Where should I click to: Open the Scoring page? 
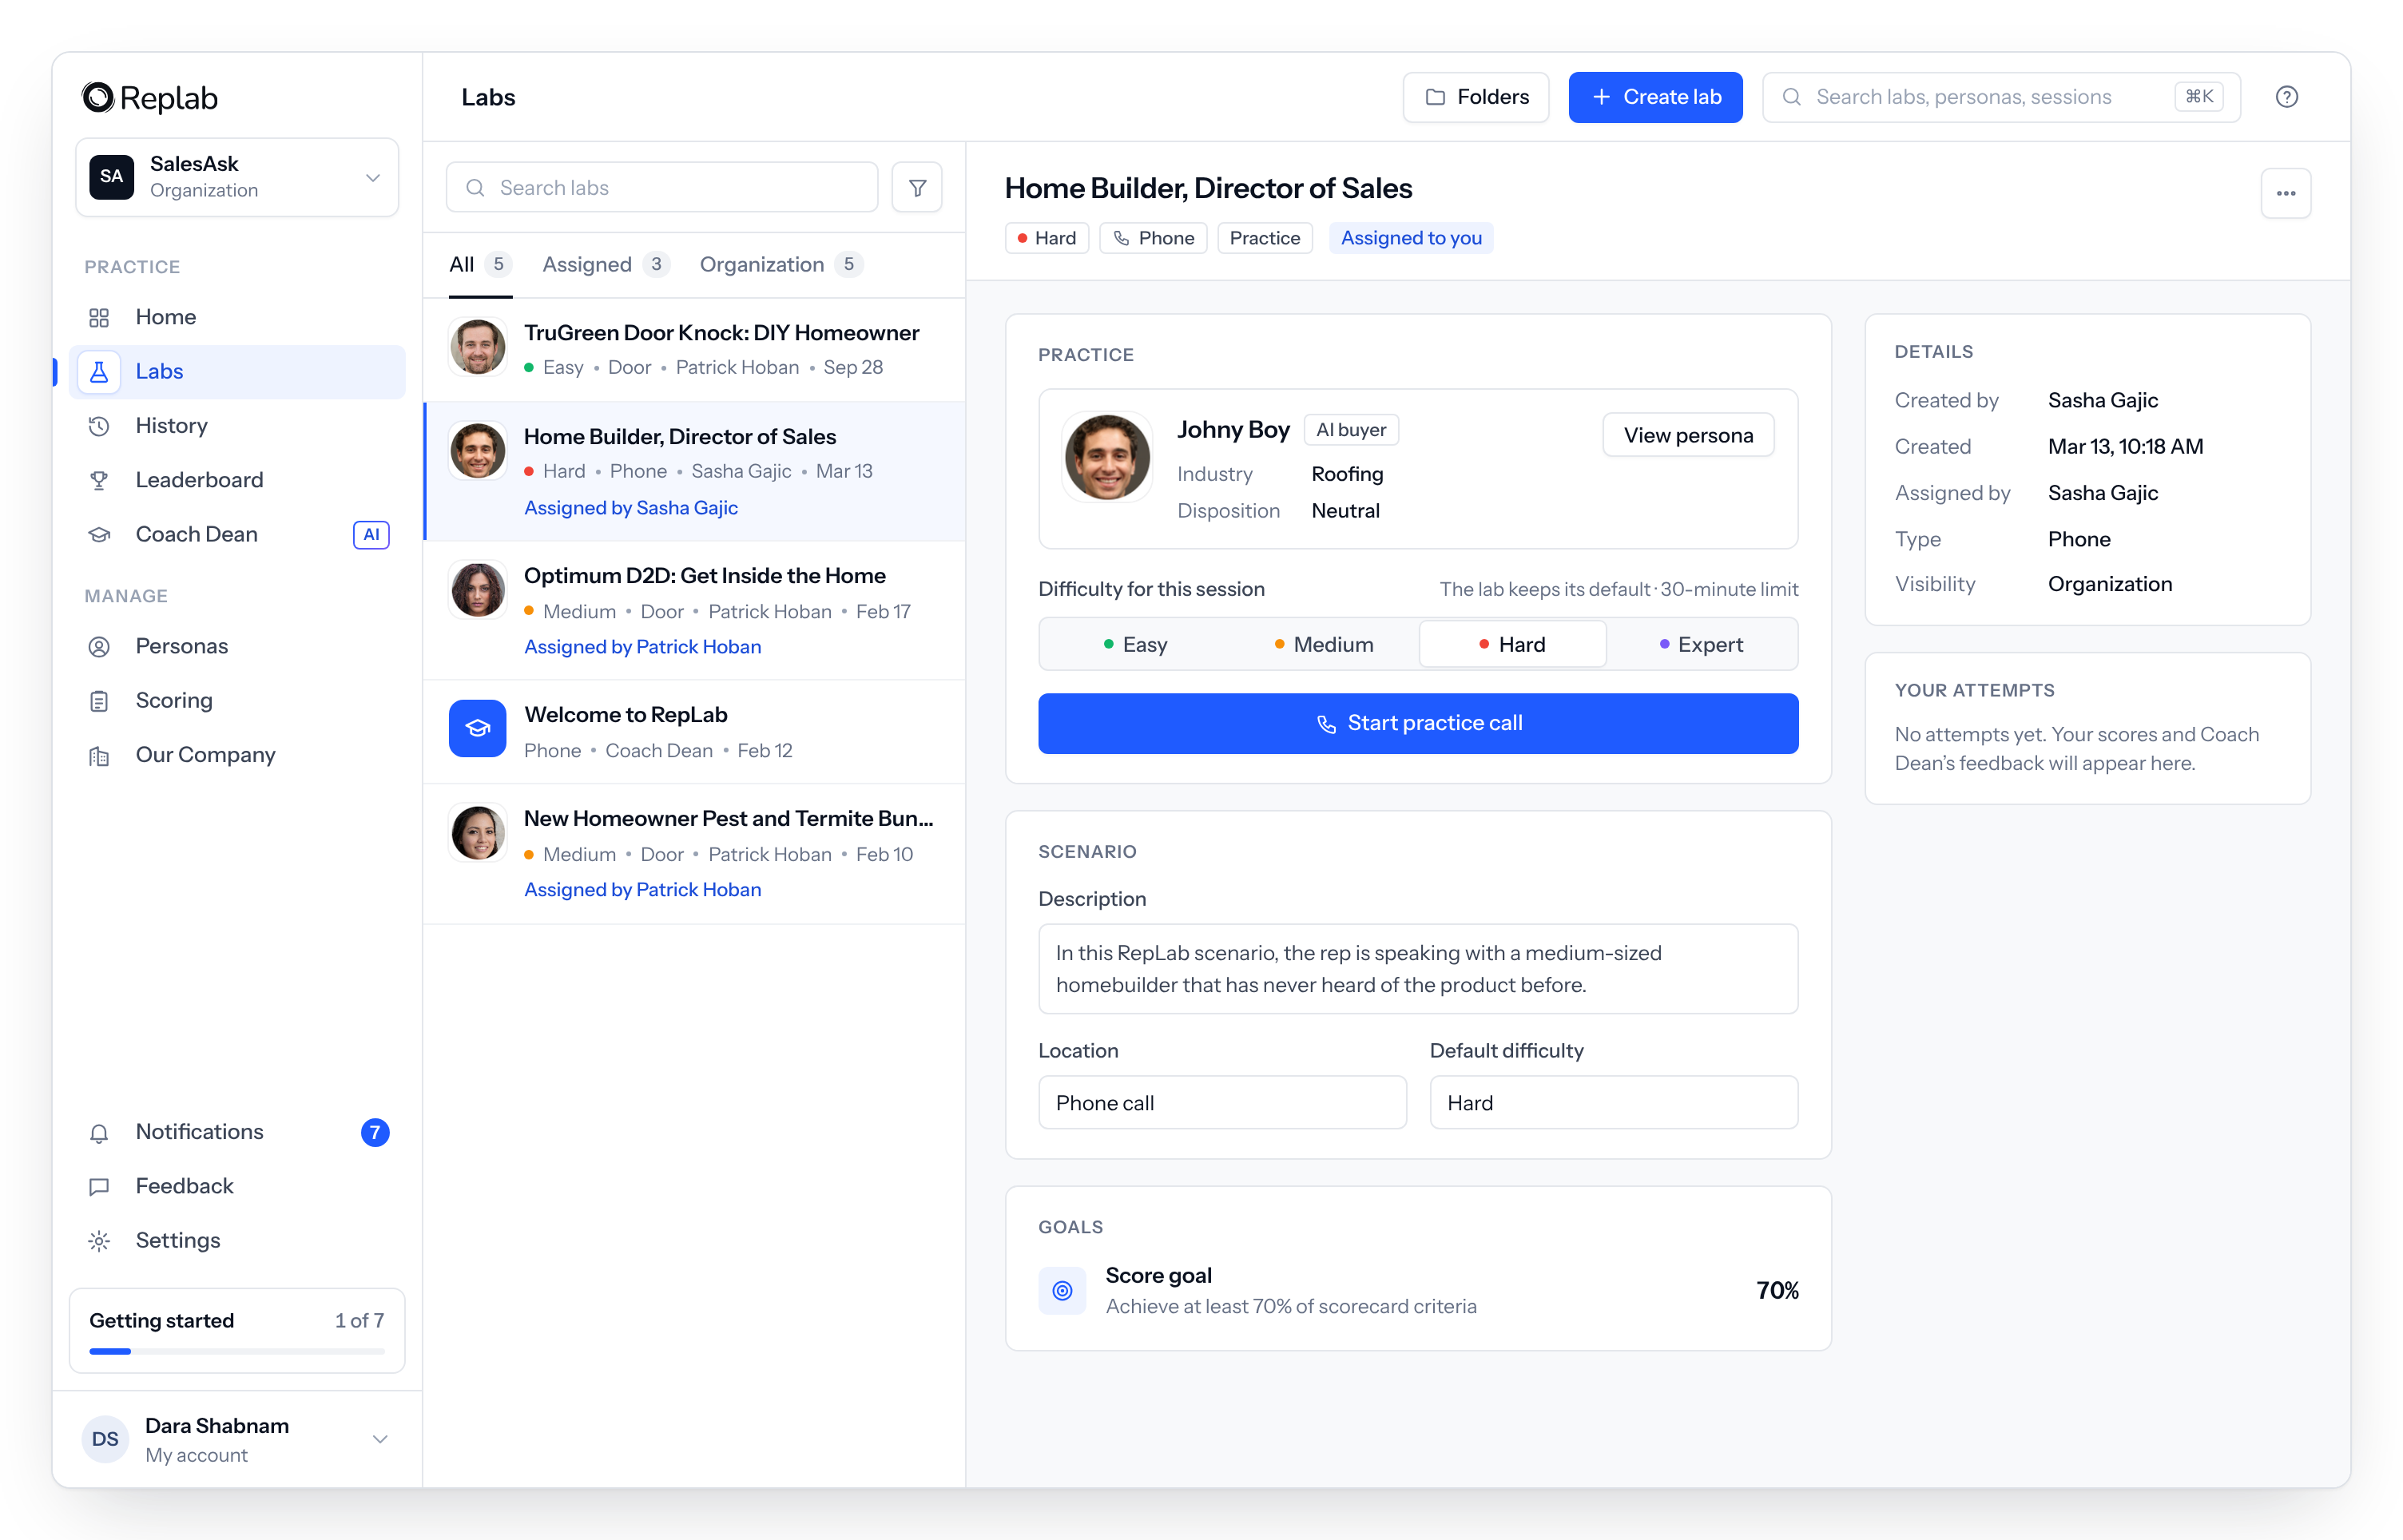(237, 700)
